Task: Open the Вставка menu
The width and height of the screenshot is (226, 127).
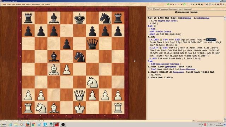Action: 18,5
